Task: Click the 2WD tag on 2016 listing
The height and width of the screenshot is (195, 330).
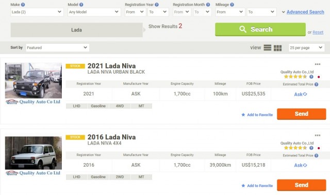Action: [120, 177]
